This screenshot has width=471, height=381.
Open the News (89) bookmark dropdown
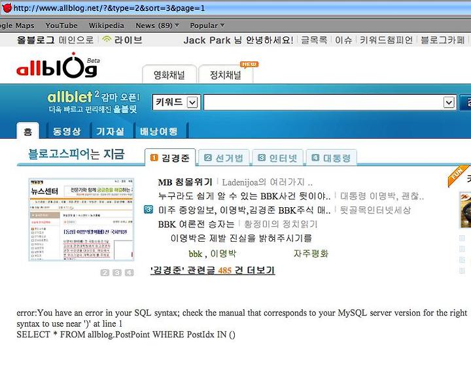click(157, 25)
